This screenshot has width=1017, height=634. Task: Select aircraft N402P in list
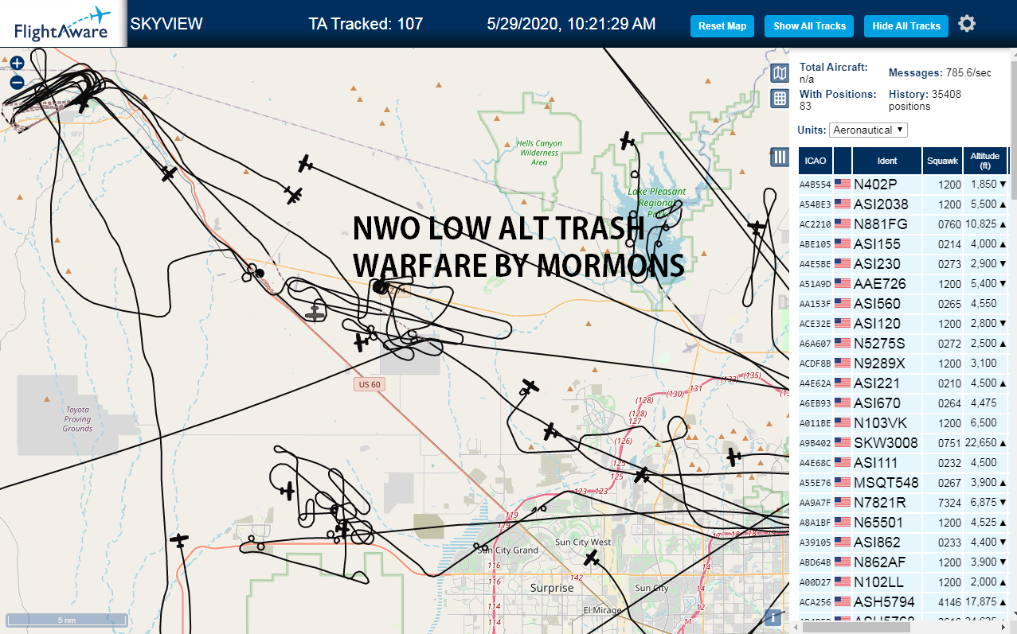[903, 185]
